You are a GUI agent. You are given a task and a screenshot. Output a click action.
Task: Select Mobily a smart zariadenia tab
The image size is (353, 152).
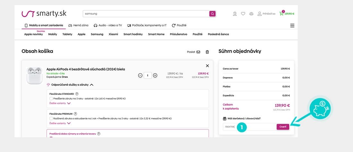coord(44,25)
